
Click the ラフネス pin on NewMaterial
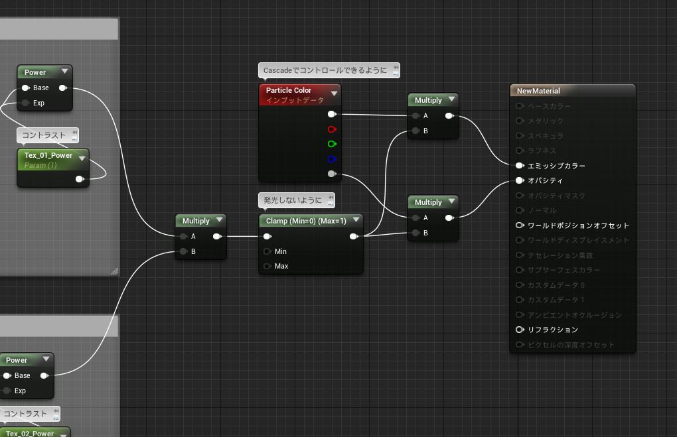point(520,151)
